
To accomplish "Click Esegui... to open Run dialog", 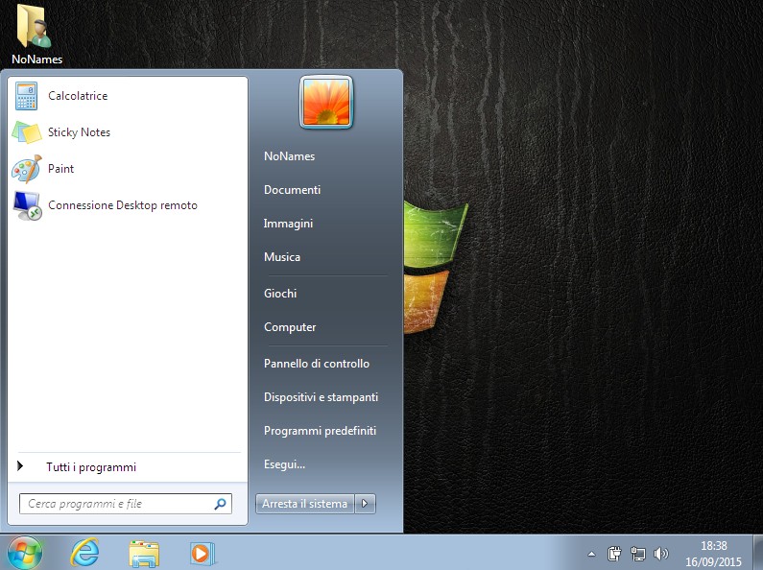I will click(284, 464).
